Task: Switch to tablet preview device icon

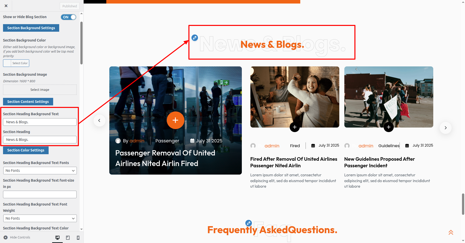Action: (x=68, y=237)
